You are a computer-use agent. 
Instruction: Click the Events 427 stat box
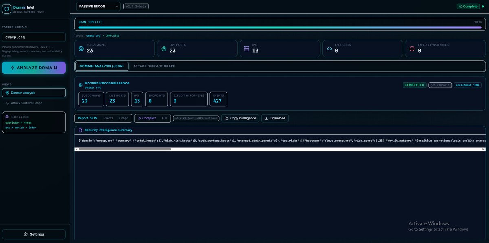[218, 99]
